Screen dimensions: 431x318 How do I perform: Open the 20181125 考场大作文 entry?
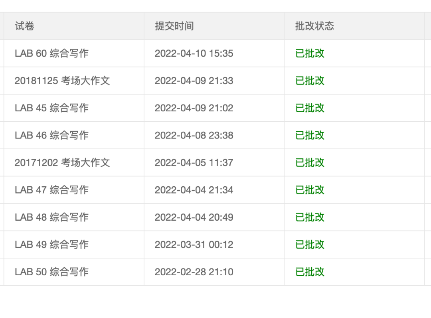click(62, 81)
